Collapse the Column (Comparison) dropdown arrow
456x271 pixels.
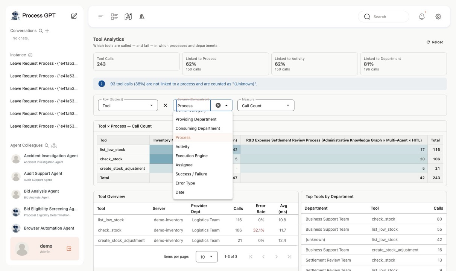[226, 105]
